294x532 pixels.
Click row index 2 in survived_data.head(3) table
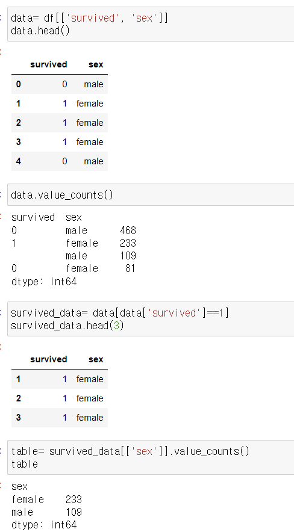click(18, 398)
